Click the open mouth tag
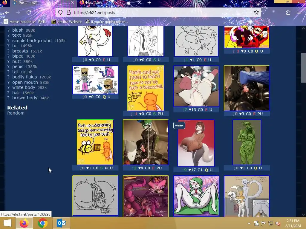Viewport: 306px width, 229px height. pos(25,82)
